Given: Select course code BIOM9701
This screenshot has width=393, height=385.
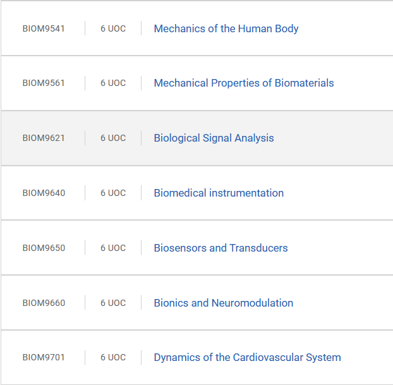Looking at the screenshot, I should click(44, 357).
